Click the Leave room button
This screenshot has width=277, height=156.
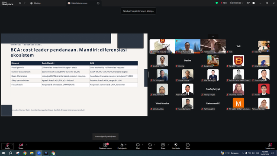(270, 146)
